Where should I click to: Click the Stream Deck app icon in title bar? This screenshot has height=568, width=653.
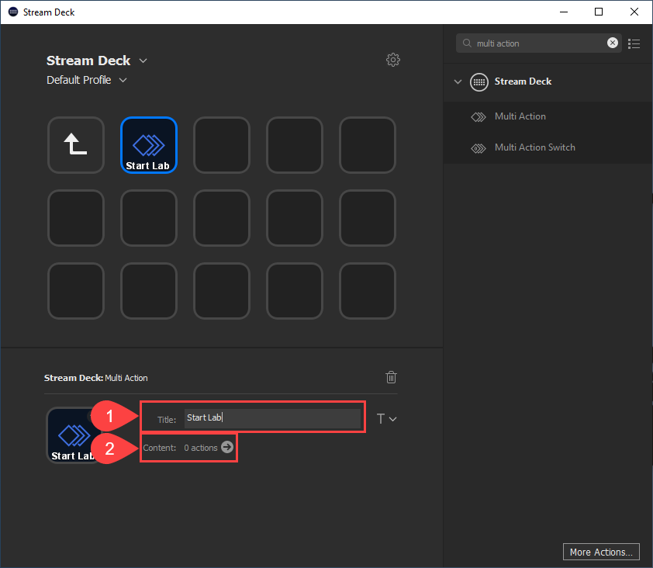(13, 12)
